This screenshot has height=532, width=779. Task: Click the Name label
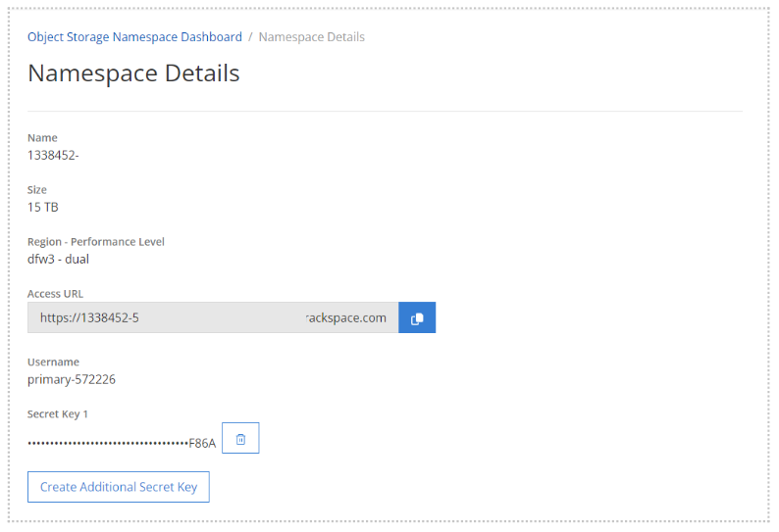tap(42, 138)
